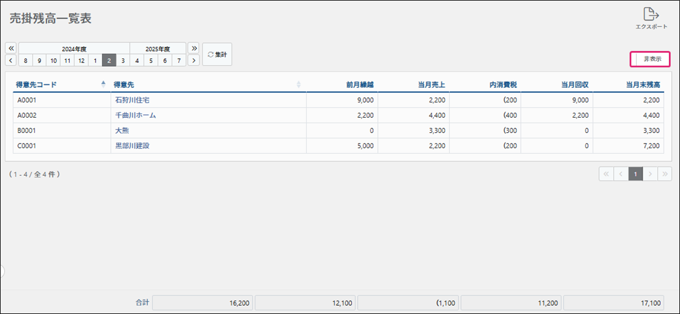The image size is (680, 314).
Task: Click the 集計 refresh button
Action: point(217,54)
